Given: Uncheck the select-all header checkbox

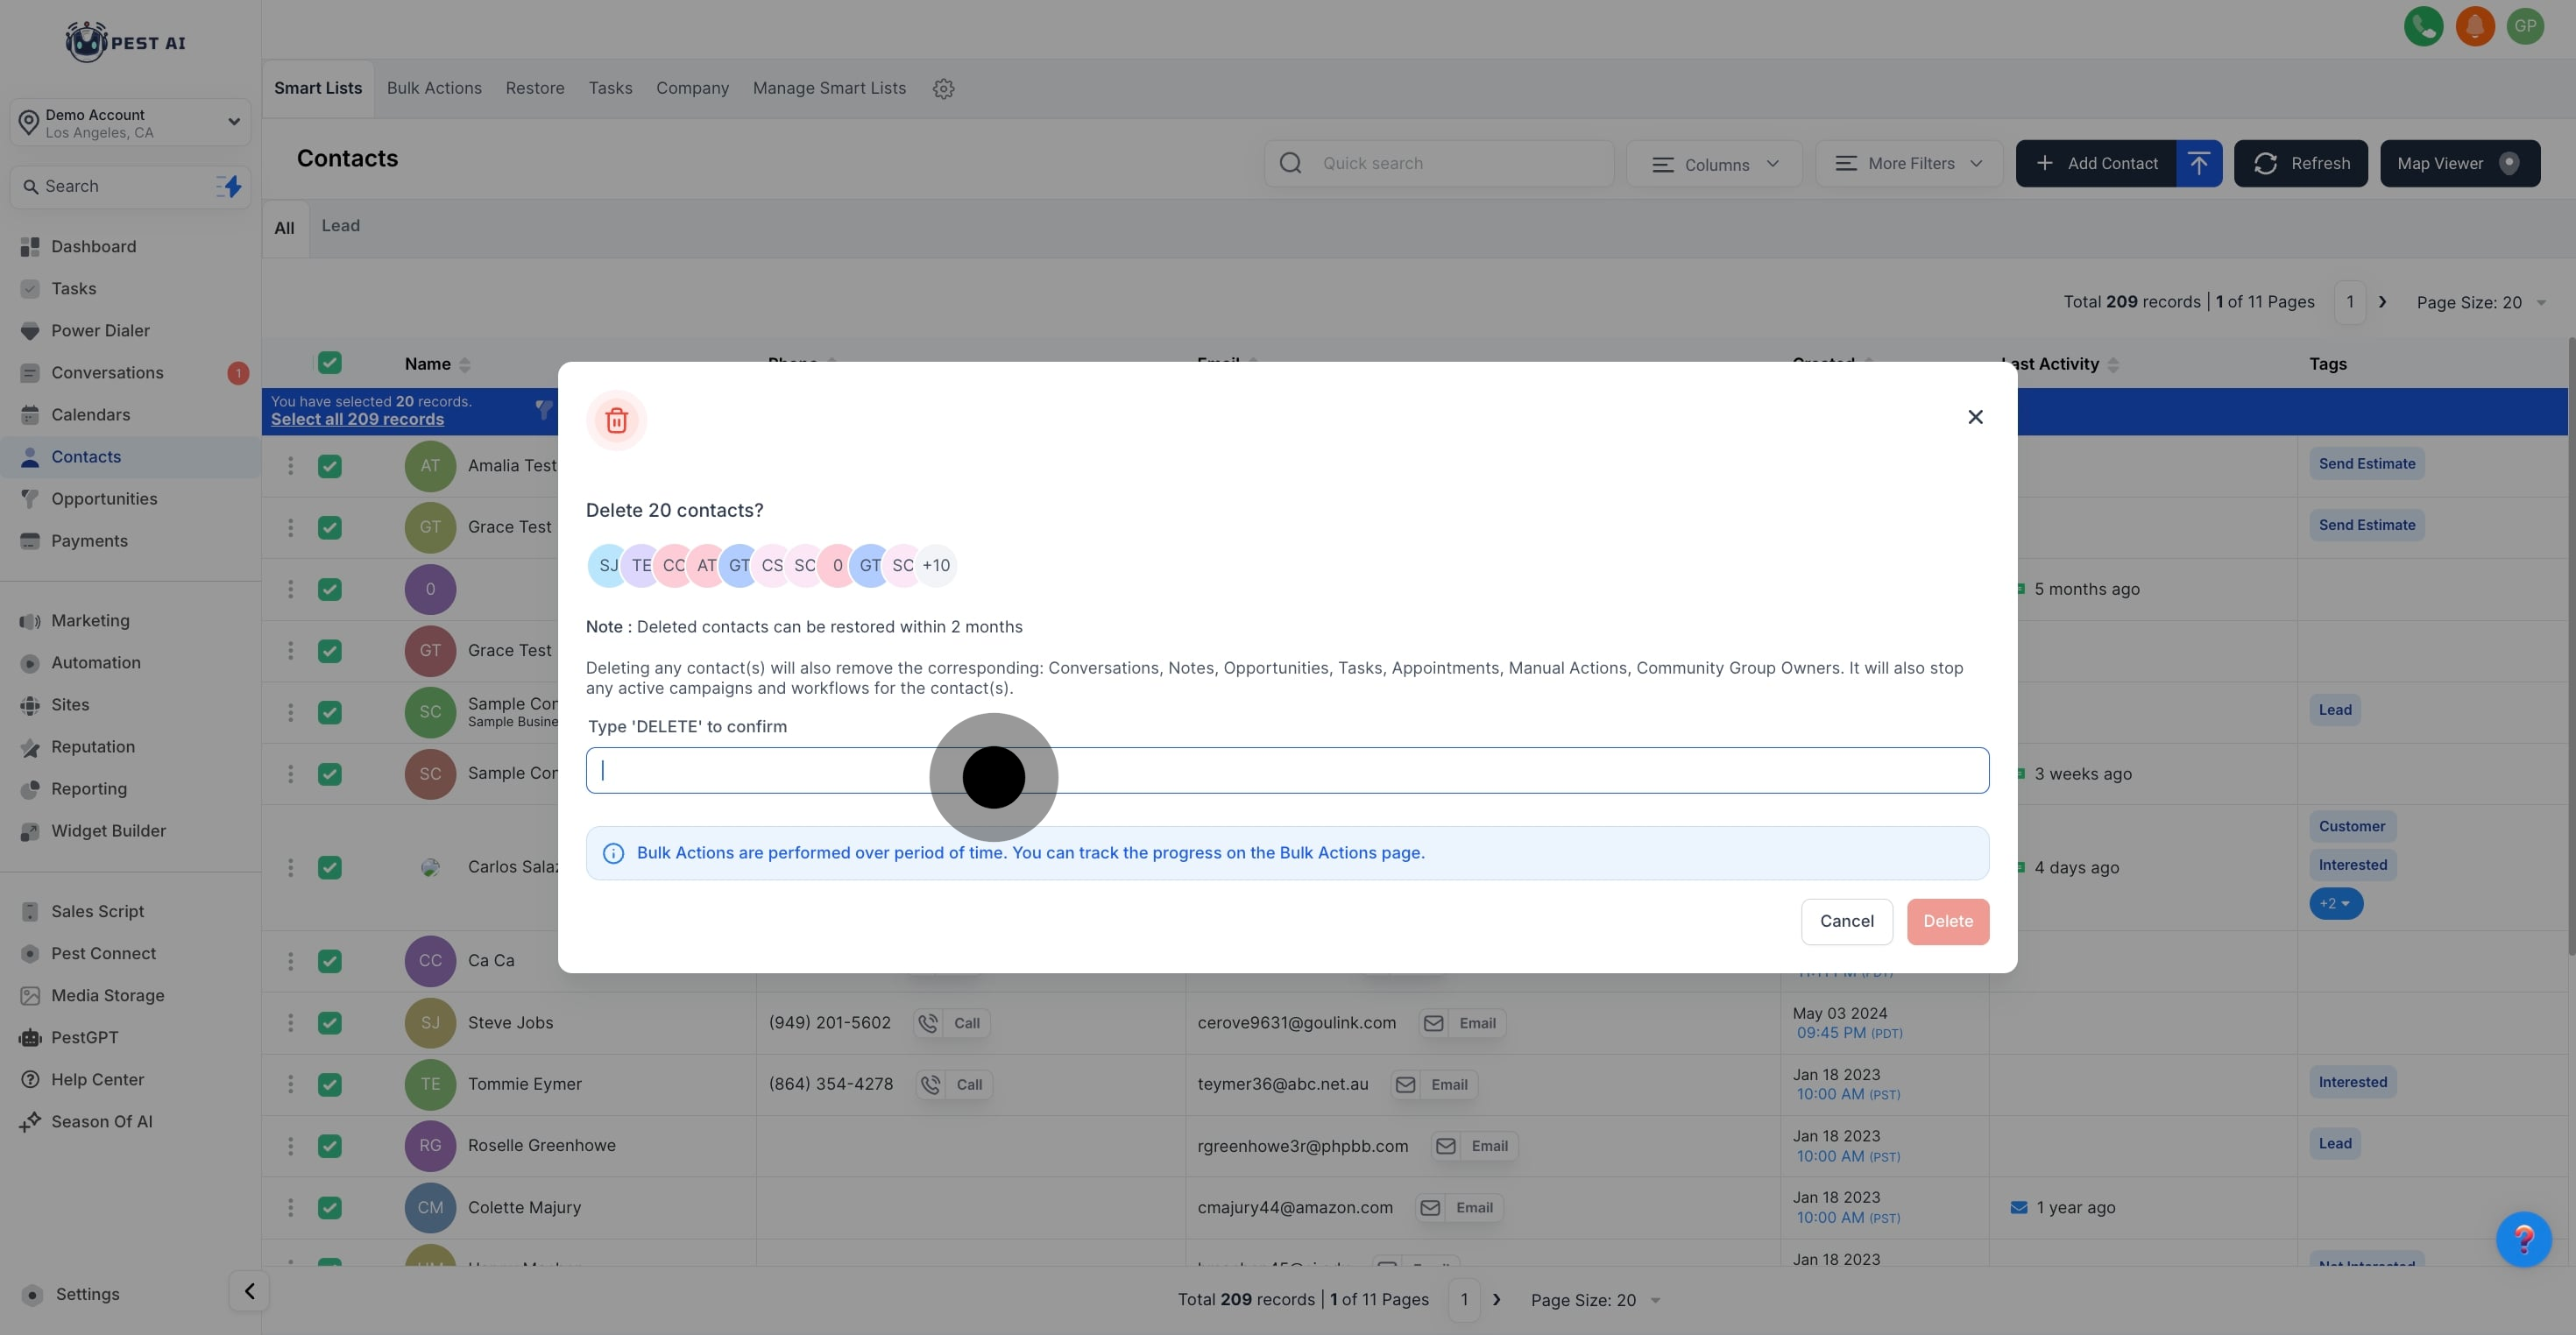Looking at the screenshot, I should (329, 363).
